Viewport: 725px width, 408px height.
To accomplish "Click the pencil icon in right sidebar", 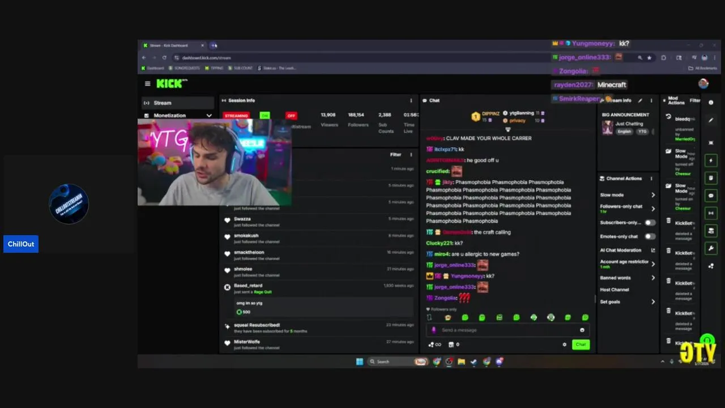I will [x=711, y=120].
